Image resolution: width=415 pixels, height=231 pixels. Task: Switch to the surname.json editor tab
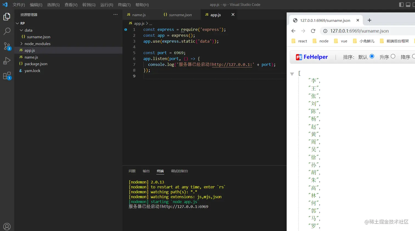180,15
